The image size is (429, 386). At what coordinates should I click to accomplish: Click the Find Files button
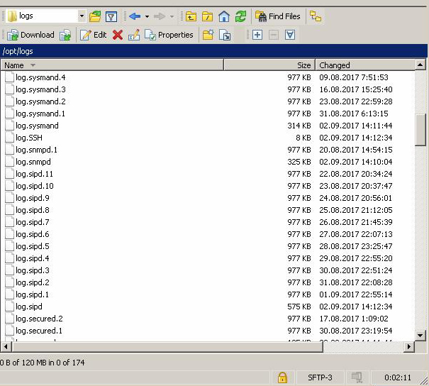[x=277, y=16]
